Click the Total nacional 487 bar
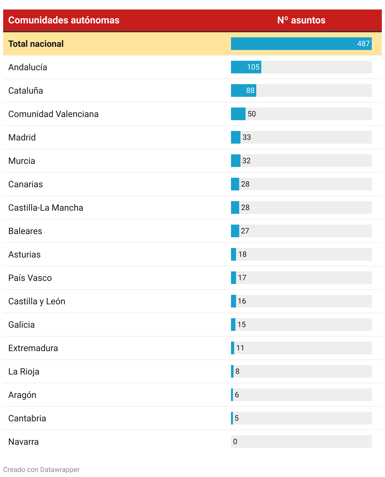 pyautogui.click(x=301, y=44)
